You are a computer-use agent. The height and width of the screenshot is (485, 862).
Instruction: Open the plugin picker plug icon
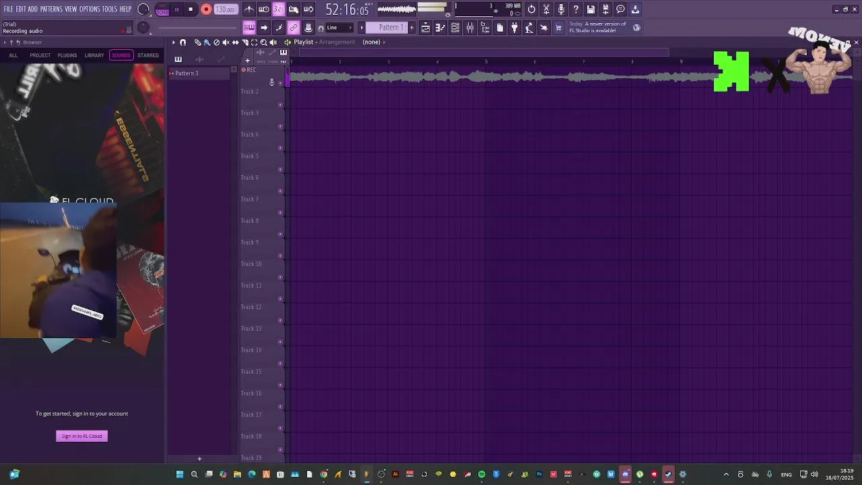tap(515, 28)
